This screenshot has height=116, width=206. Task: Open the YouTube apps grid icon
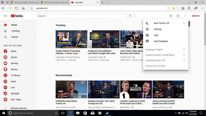178,16
